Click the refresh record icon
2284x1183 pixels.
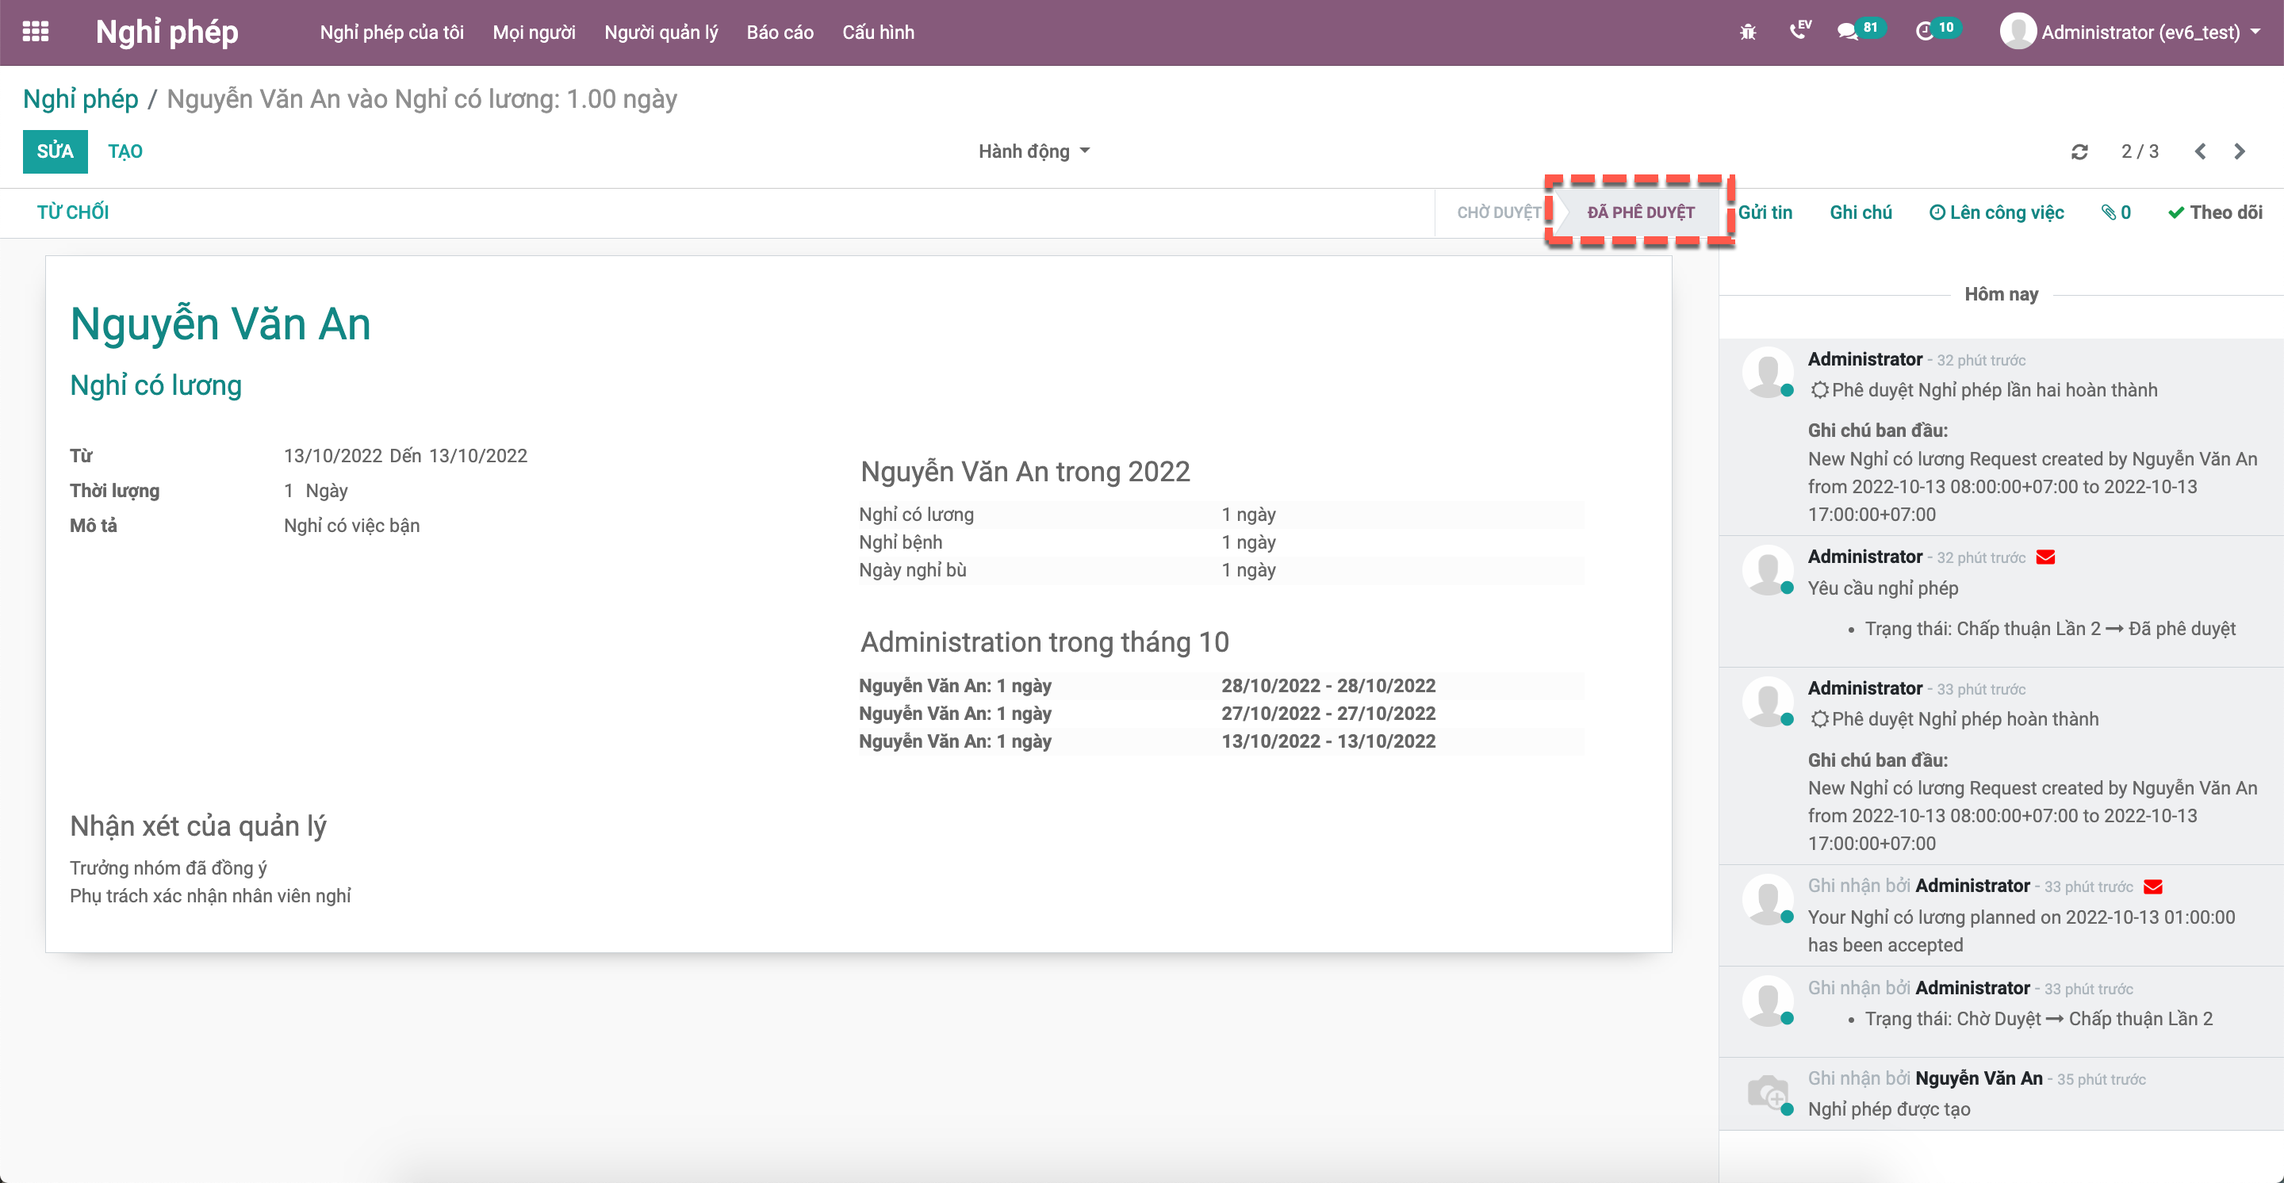(2079, 151)
